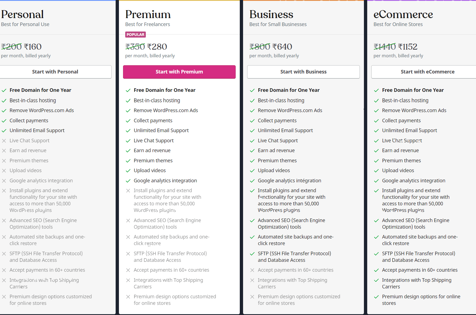Screen dimensions: 476x315
Task: Click the Start with Premium button
Action: pos(179,72)
